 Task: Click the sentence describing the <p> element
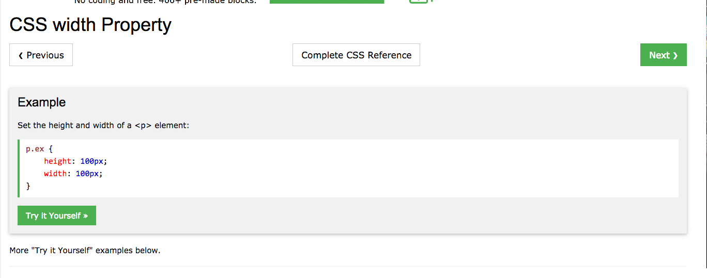coord(103,126)
